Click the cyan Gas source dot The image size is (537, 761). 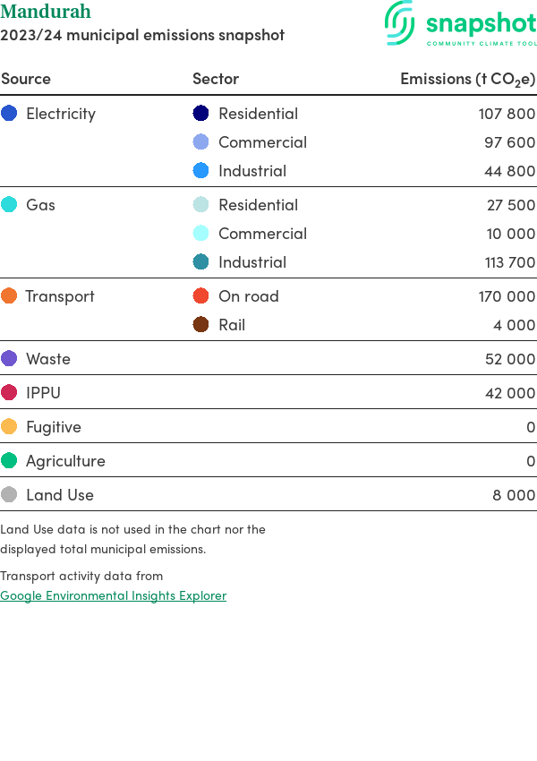9,205
